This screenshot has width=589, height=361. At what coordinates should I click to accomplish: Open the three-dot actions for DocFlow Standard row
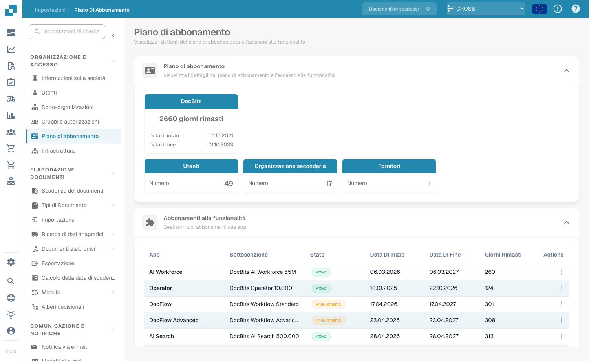(562, 304)
